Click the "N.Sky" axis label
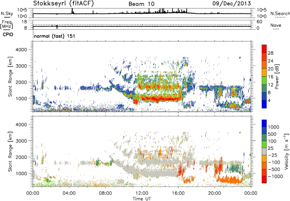The height and width of the screenshot is (201, 290). coord(7,13)
